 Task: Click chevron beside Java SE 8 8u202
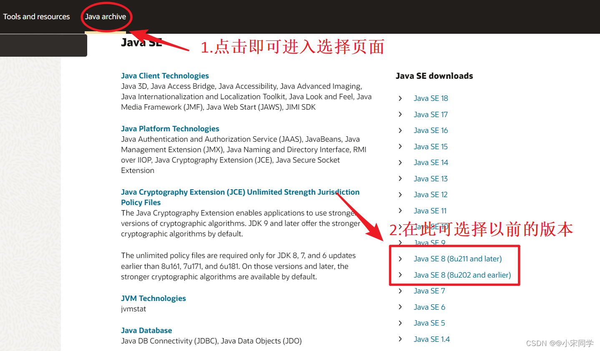click(400, 275)
